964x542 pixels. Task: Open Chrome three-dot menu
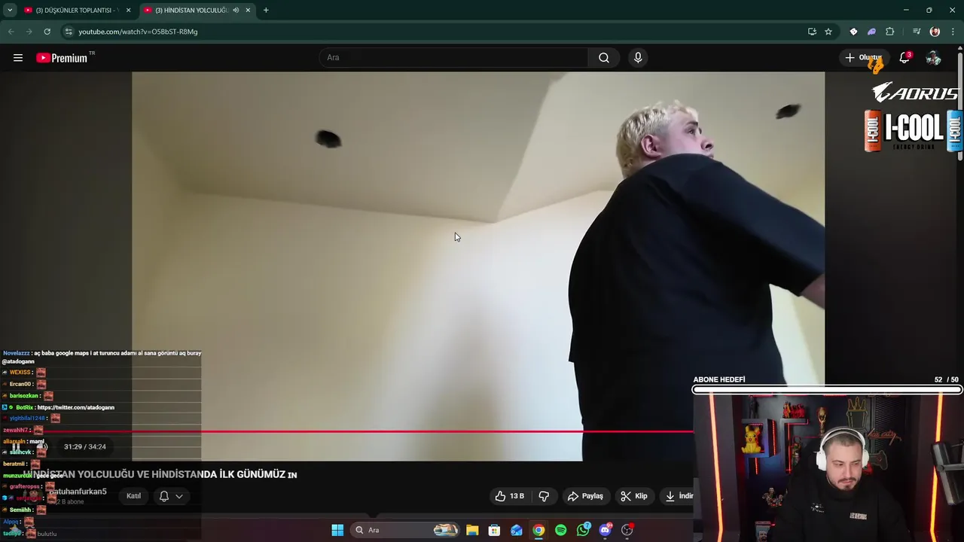tap(953, 32)
